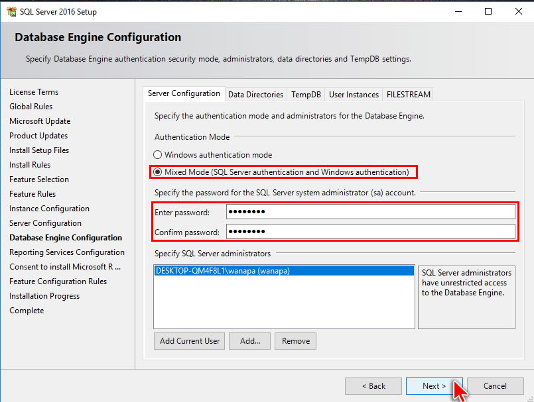Viewport: 534px width, 402px height.
Task: Go back with the < Back button
Action: (x=373, y=386)
